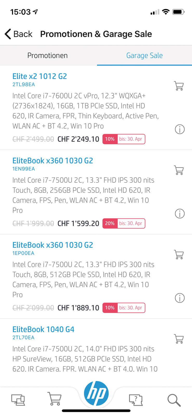Show info for Elite x2 1012 G2
Image resolution: width=192 pixels, height=416 pixels.
(x=180, y=129)
